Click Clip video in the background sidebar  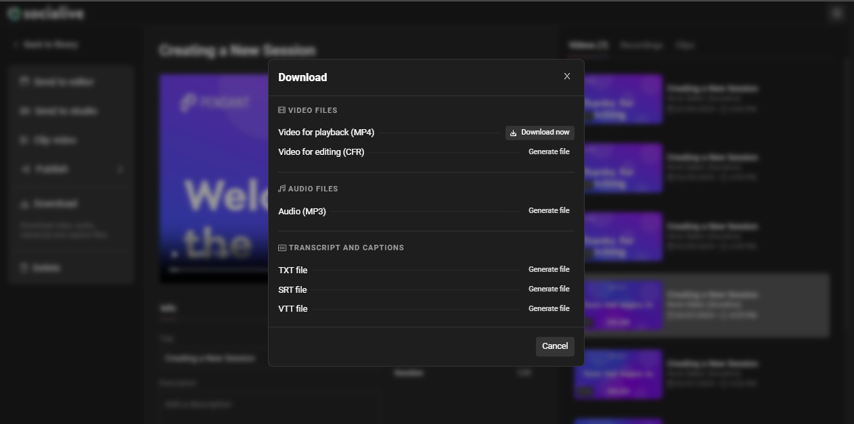click(72, 140)
